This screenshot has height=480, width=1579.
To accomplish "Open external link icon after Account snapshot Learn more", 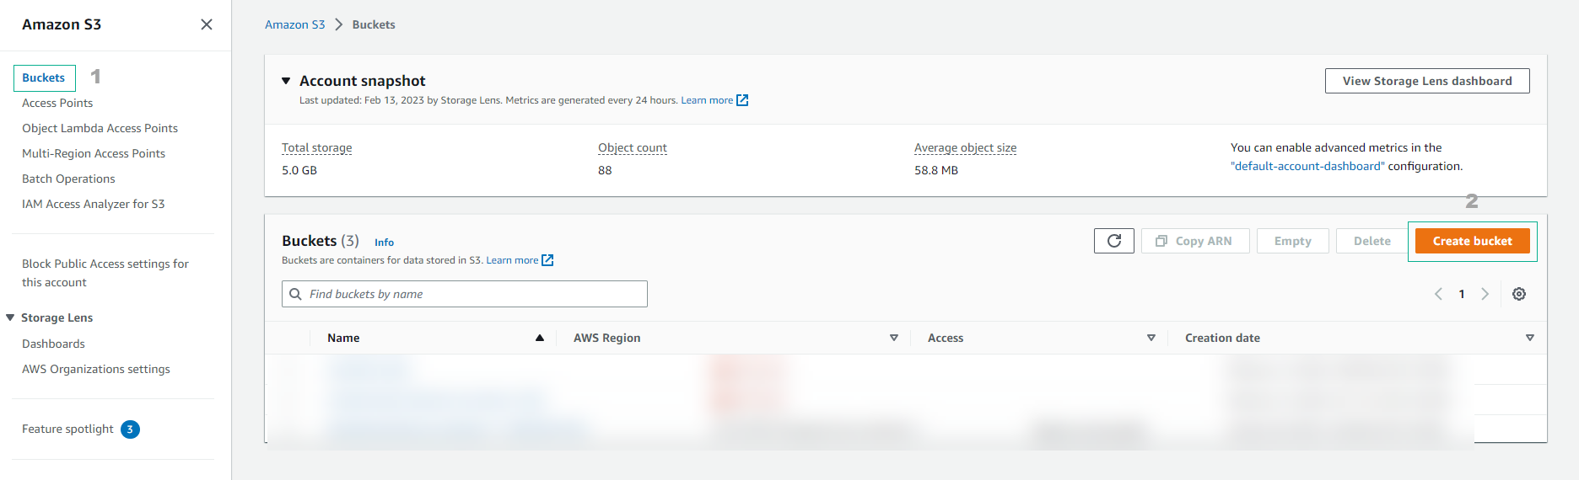I will tap(742, 100).
